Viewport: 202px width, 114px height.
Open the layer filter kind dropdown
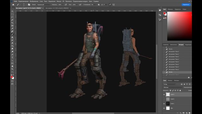click(169, 84)
